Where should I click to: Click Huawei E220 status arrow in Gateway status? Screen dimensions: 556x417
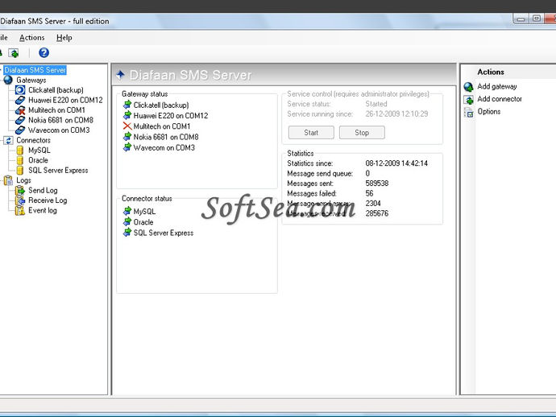(x=127, y=115)
